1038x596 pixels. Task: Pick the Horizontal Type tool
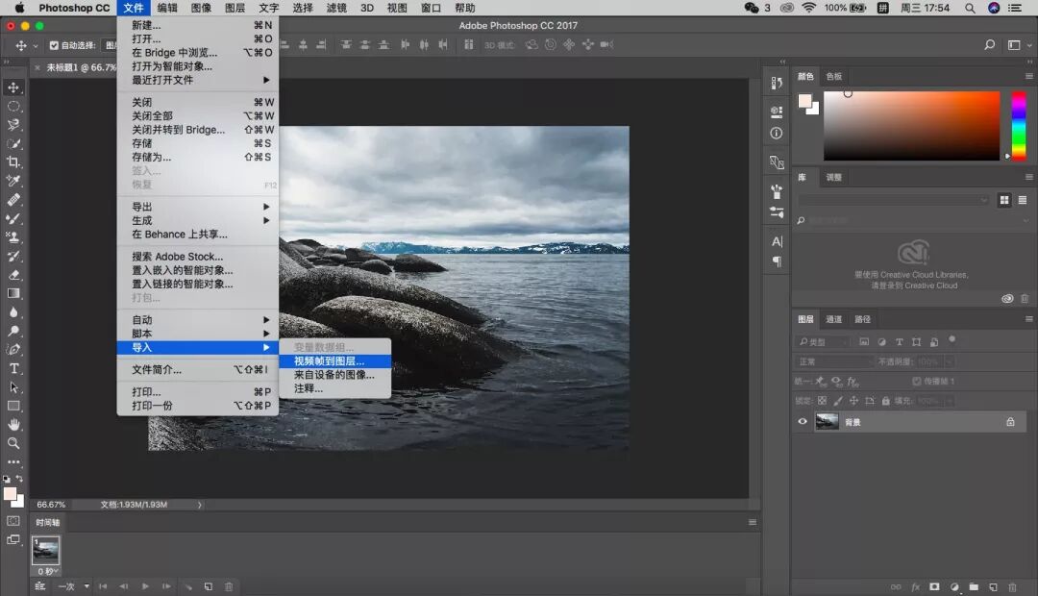[13, 368]
